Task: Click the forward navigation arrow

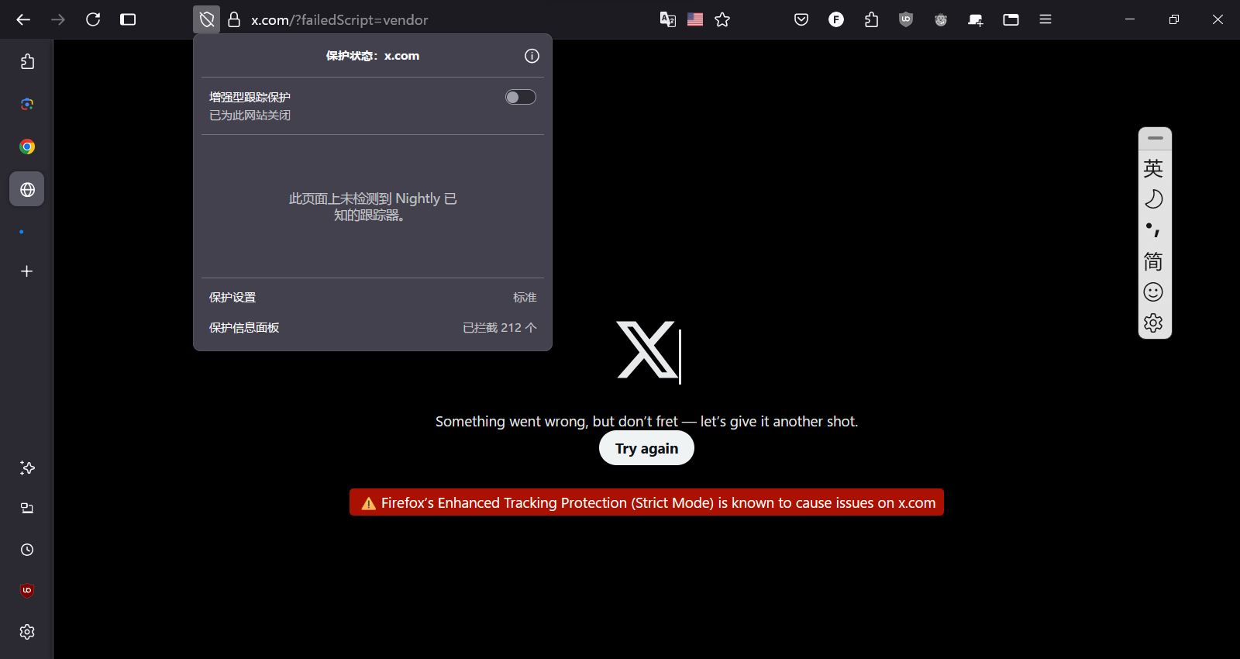Action: 58,19
